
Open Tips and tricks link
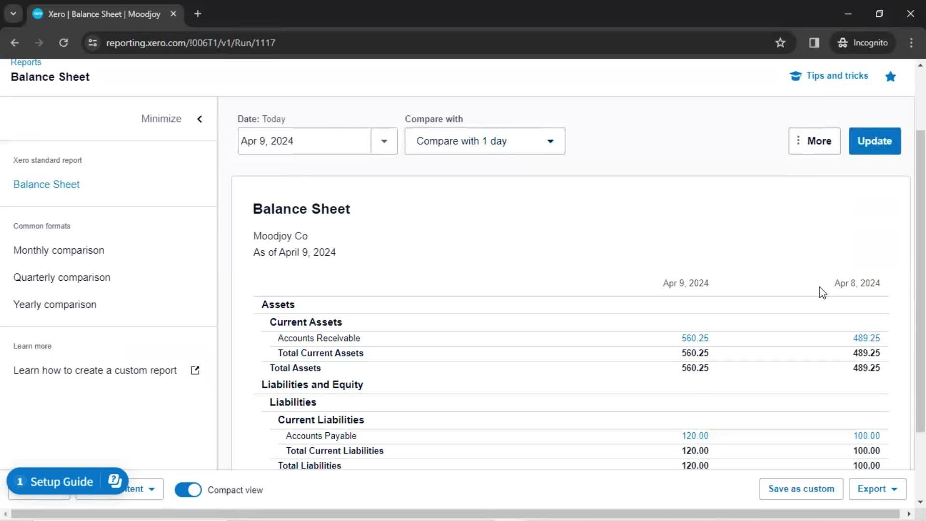tap(837, 76)
